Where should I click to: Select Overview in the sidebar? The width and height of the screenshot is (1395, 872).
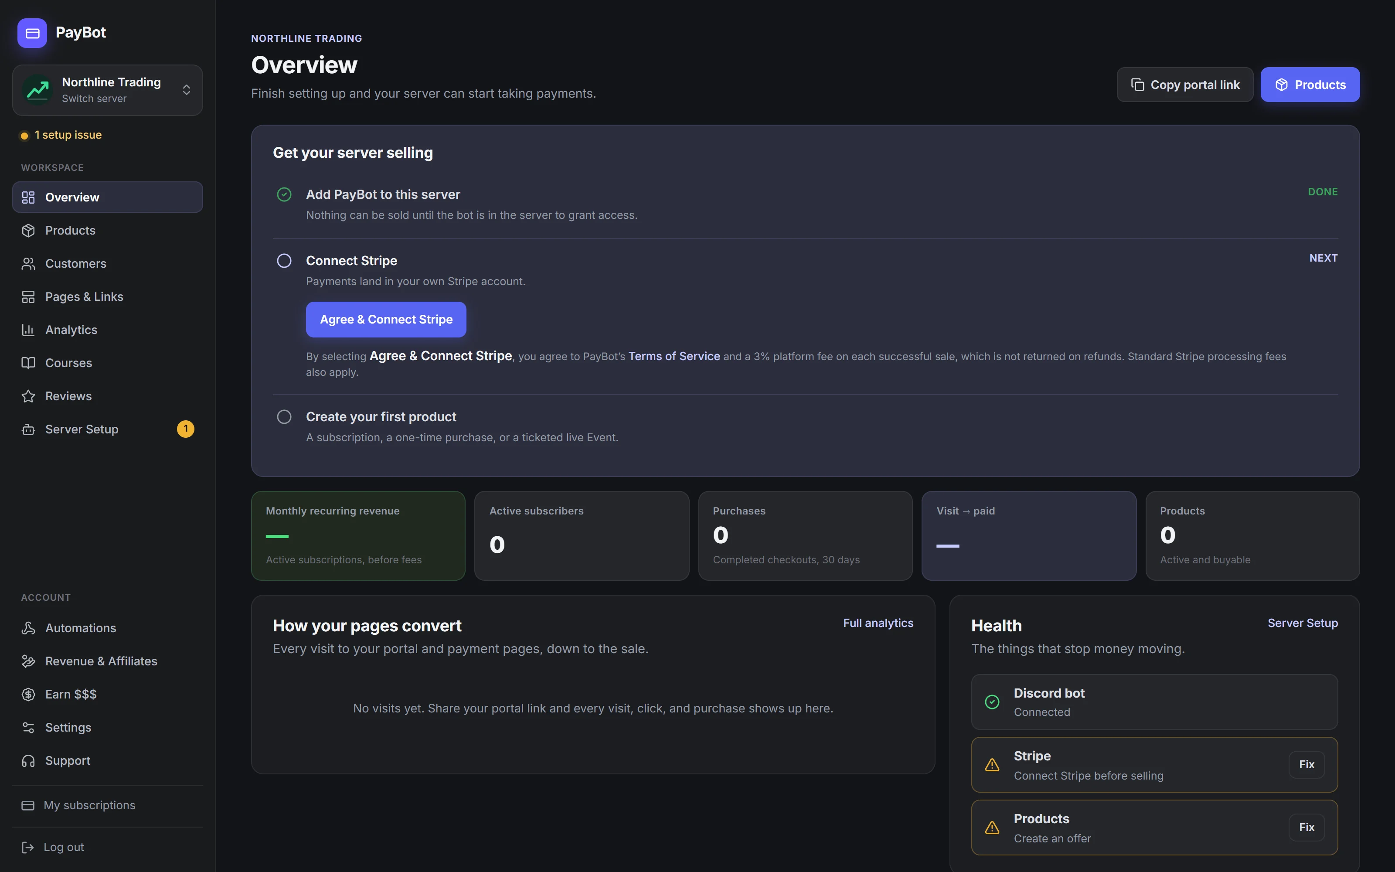click(107, 197)
